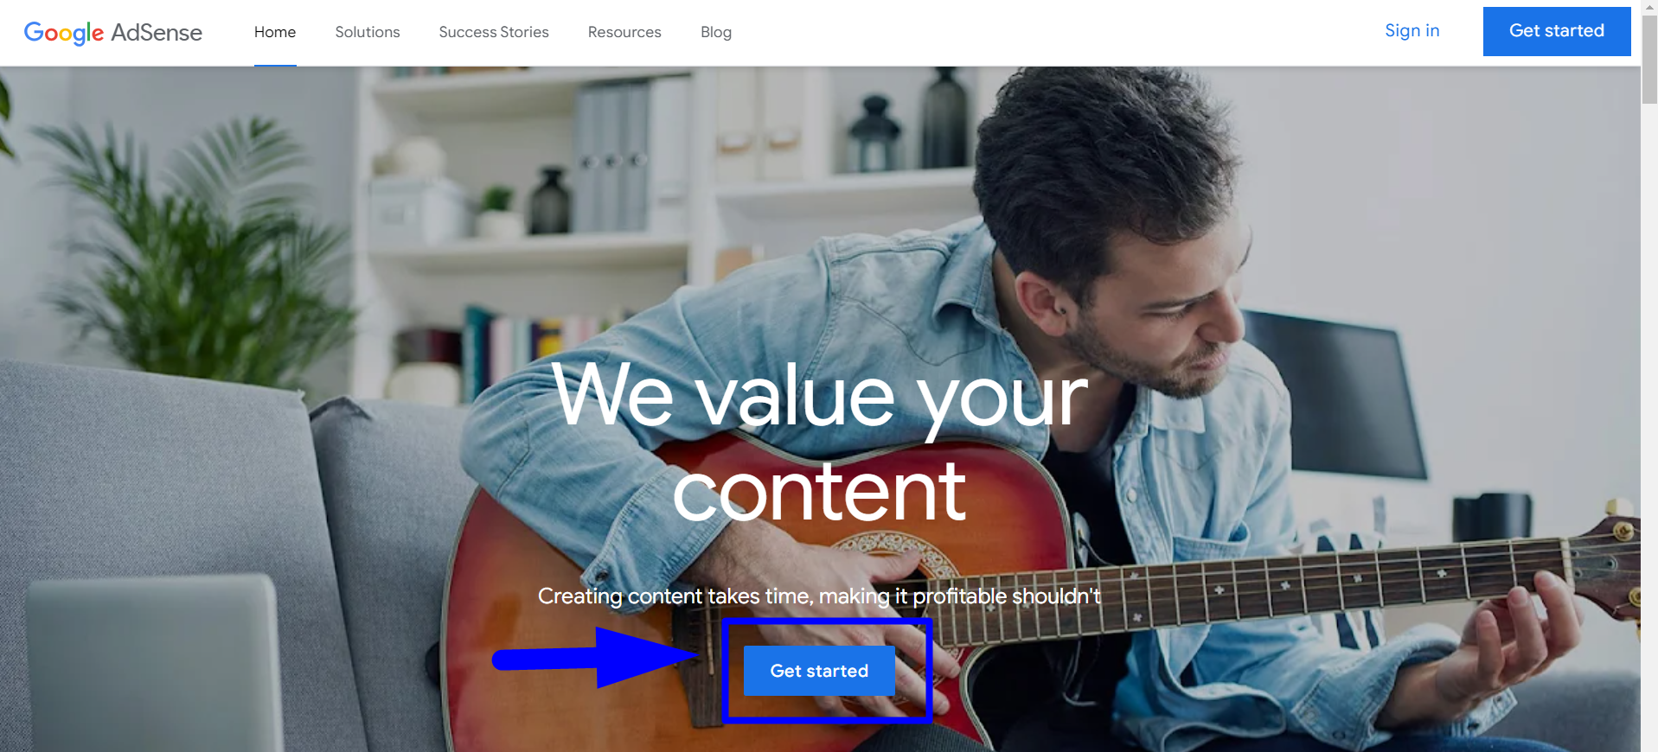The width and height of the screenshot is (1658, 752).
Task: Open the Resources navigation link
Action: point(624,32)
